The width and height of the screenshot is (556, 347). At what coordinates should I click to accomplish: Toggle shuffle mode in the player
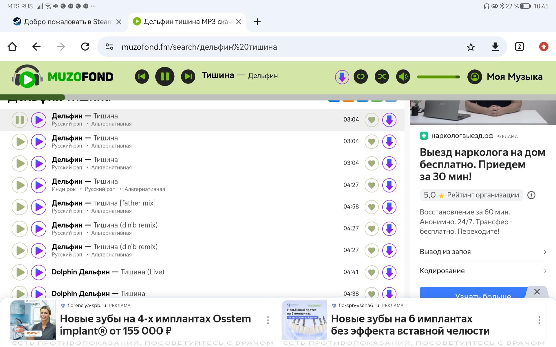tap(382, 77)
